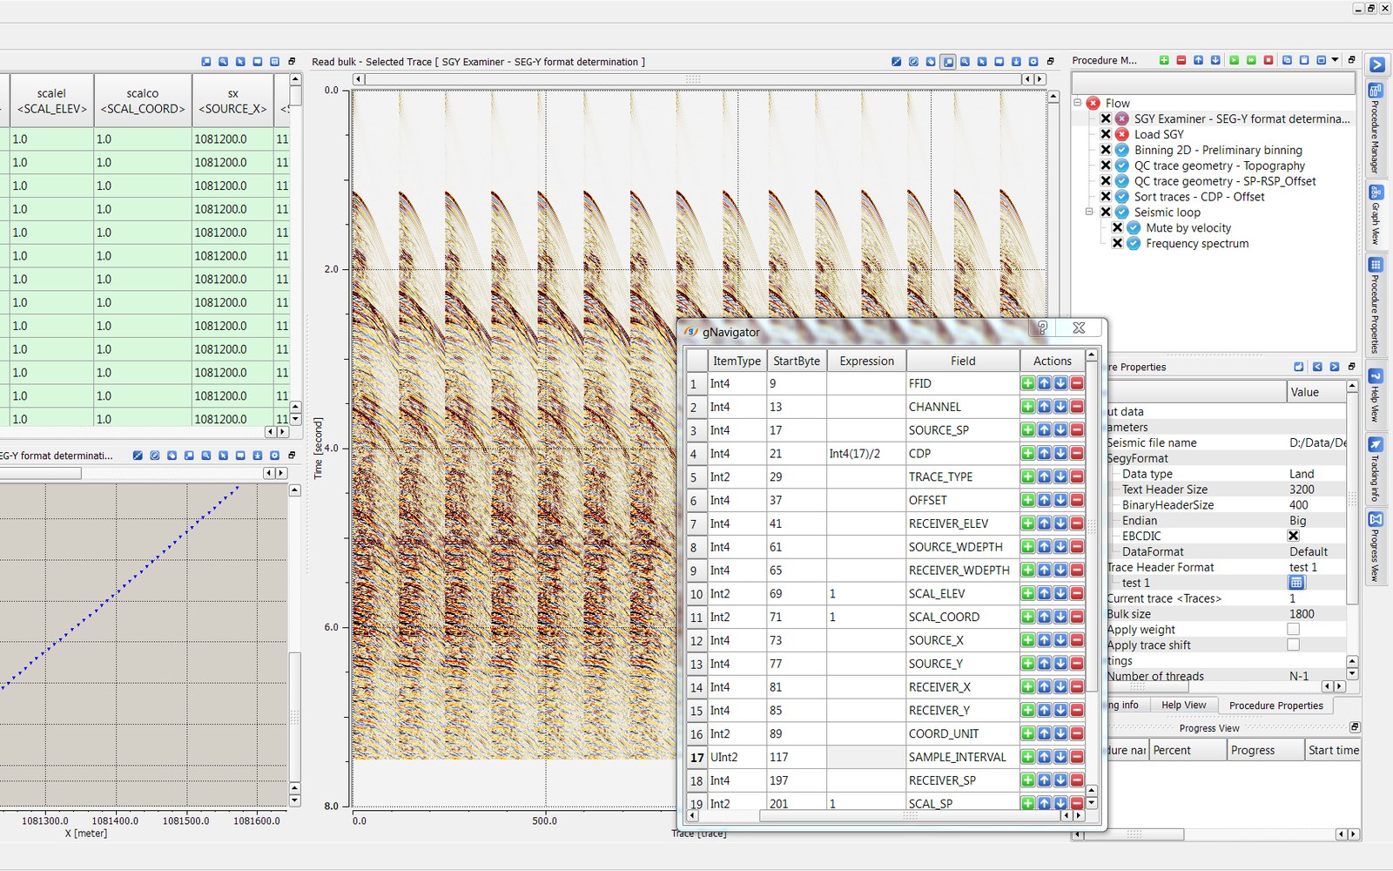Switch to Procedure Manager side tab
The width and height of the screenshot is (1393, 871).
coord(1376,128)
